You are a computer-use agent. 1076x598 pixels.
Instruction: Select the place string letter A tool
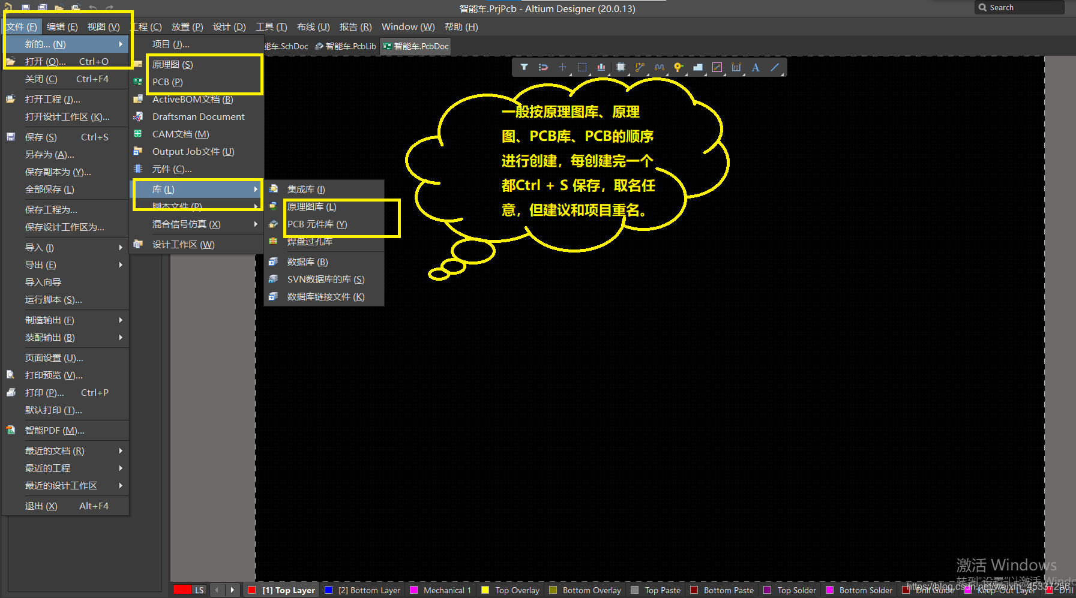coord(756,67)
